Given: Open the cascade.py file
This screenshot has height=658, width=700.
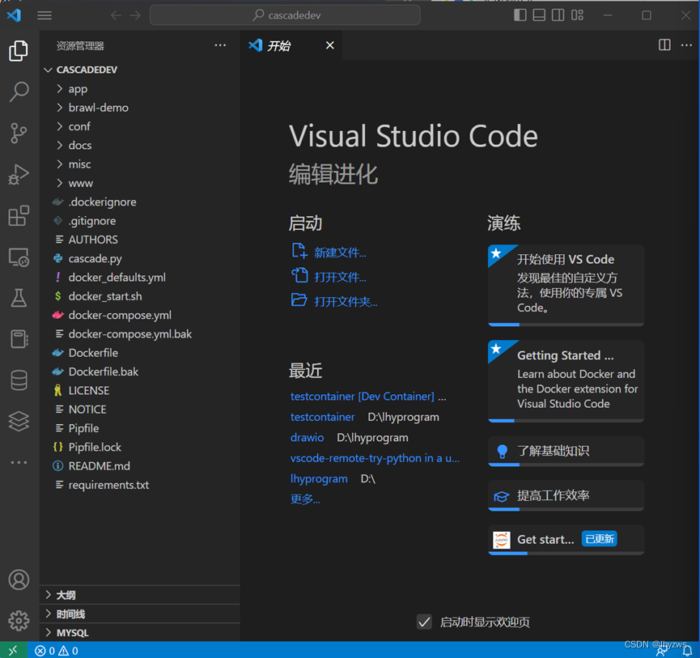Looking at the screenshot, I should (x=140, y=258).
